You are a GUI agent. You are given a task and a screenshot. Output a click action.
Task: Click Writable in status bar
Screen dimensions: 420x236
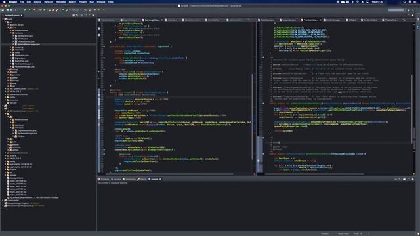[x=325, y=233]
